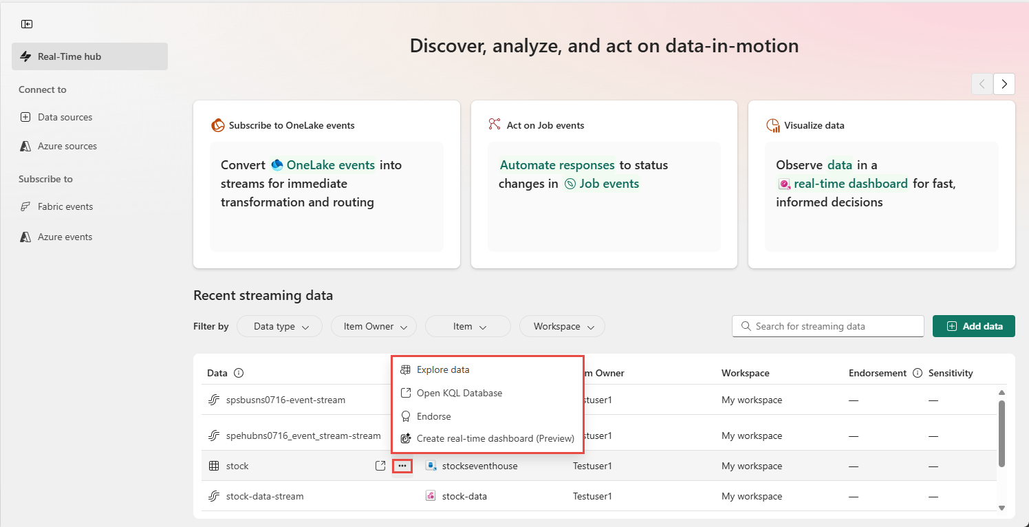The width and height of the screenshot is (1029, 527).
Task: Click the spsbusns0716-event-stream stream icon
Action: pyautogui.click(x=214, y=400)
